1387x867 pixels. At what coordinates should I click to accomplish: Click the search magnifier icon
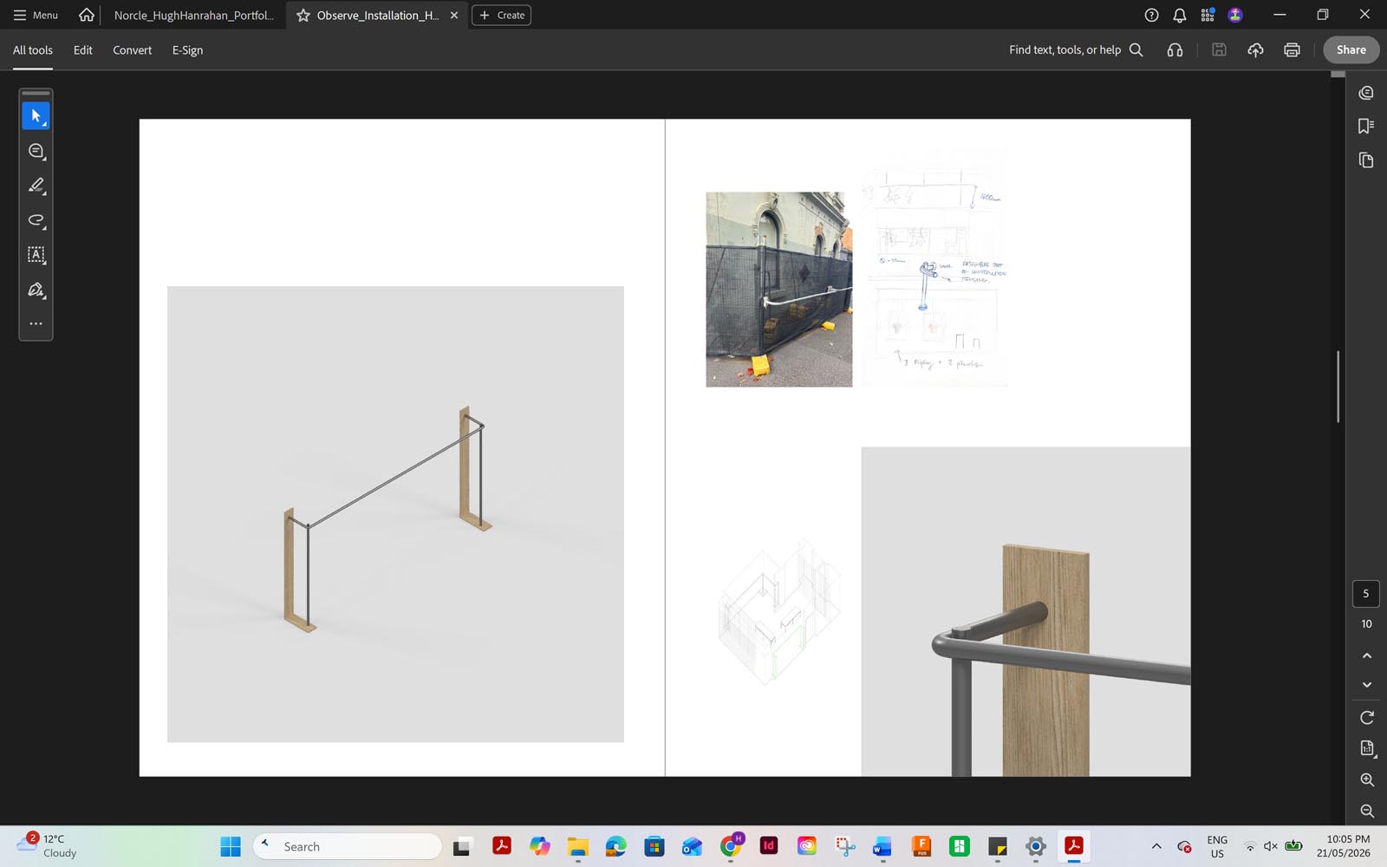pyautogui.click(x=1136, y=50)
